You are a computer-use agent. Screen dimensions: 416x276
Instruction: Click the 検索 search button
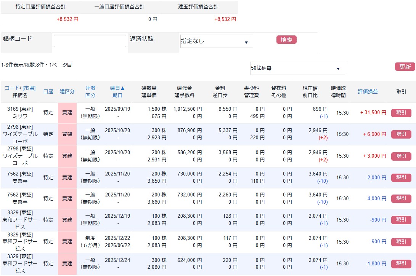[286, 40]
